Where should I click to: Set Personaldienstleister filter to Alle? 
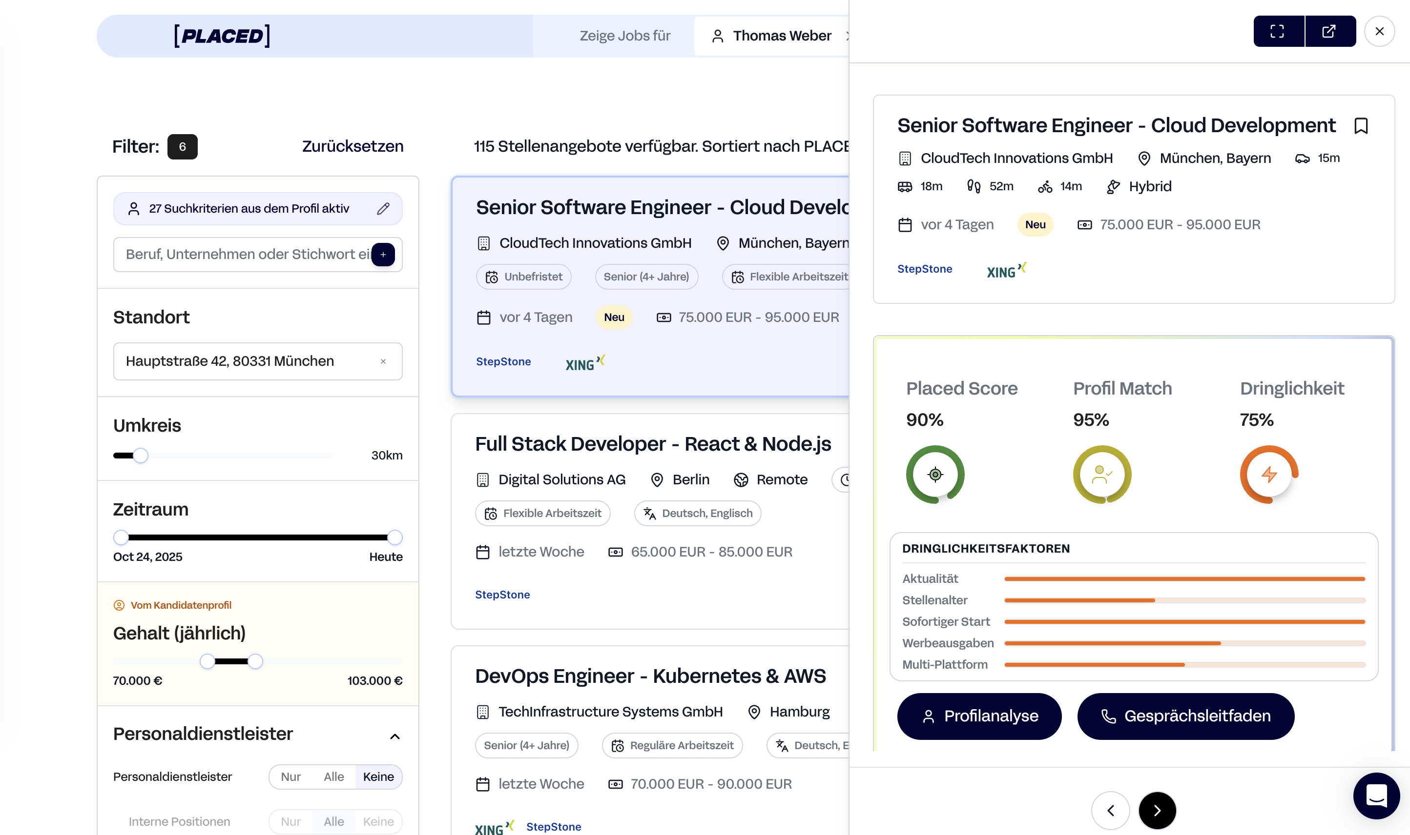(333, 776)
